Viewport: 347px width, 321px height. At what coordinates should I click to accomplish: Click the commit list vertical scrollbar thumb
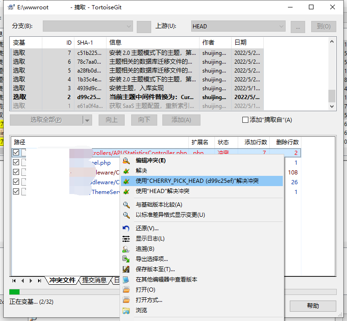tap(332, 96)
